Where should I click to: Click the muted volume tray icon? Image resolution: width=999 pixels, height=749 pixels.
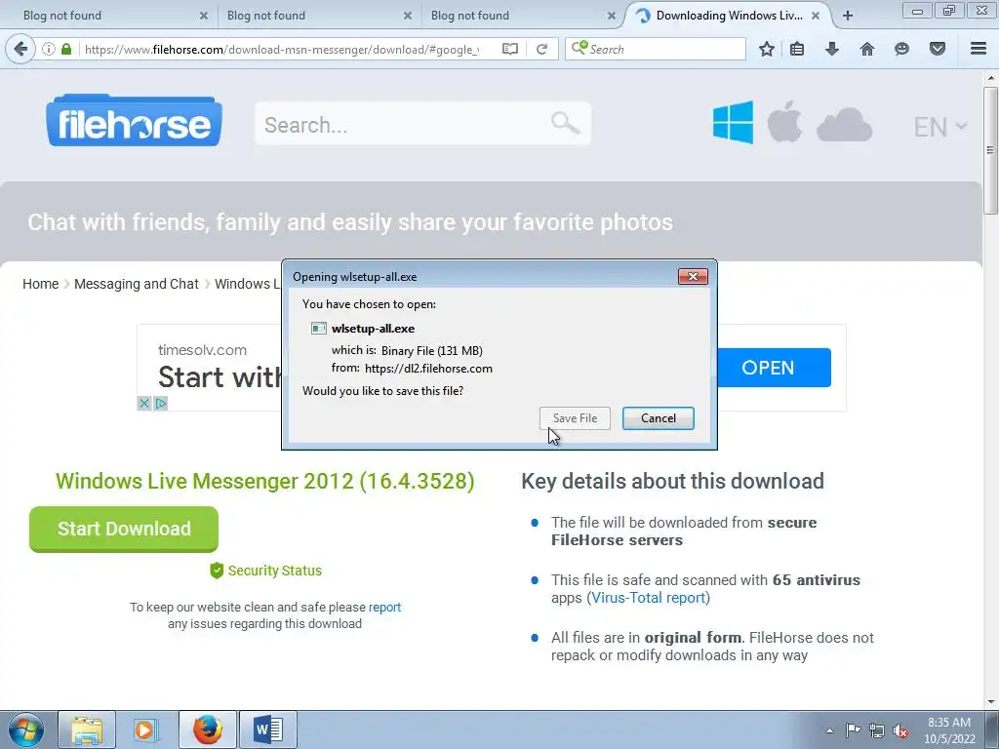pos(900,730)
